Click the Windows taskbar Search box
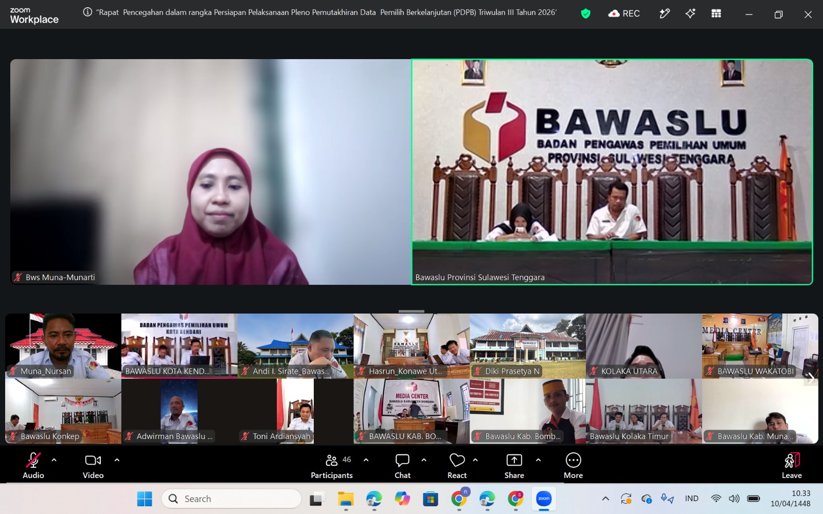Image resolution: width=823 pixels, height=514 pixels. pos(231,499)
